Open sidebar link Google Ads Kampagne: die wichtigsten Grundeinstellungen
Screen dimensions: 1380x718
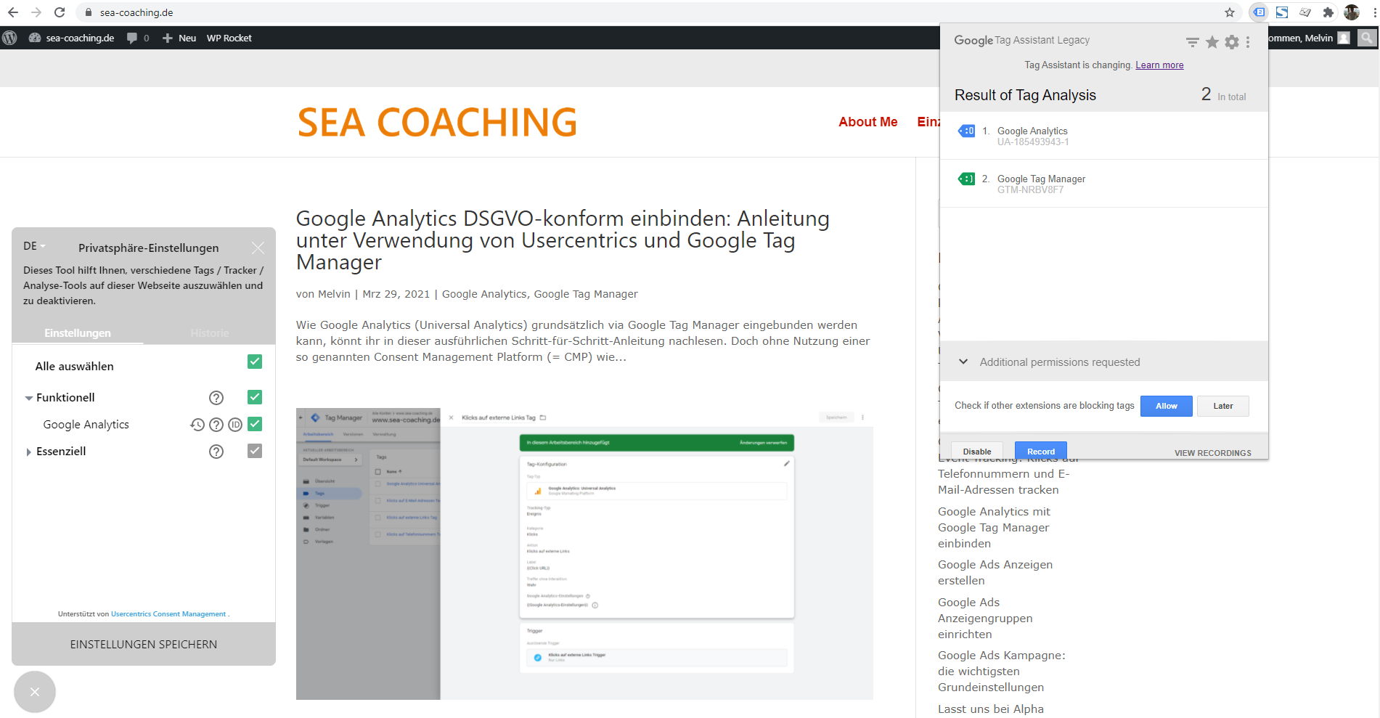coord(1002,672)
